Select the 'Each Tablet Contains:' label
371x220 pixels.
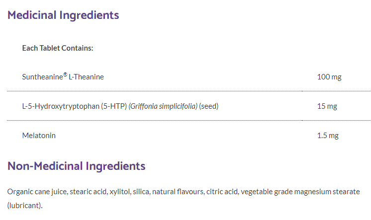[58, 48]
